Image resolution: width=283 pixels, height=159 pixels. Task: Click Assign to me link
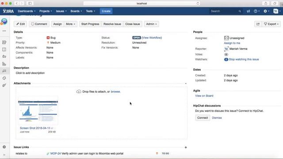click(232, 43)
